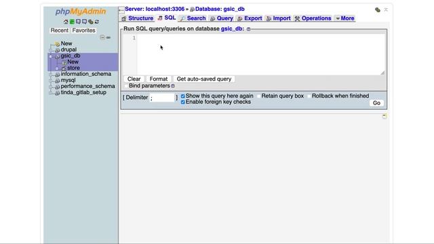Click the collapse-header icon at top right
The height and width of the screenshot is (244, 434).
click(x=386, y=9)
